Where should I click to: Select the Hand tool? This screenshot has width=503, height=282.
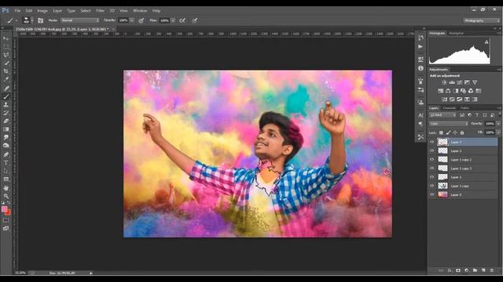point(6,188)
